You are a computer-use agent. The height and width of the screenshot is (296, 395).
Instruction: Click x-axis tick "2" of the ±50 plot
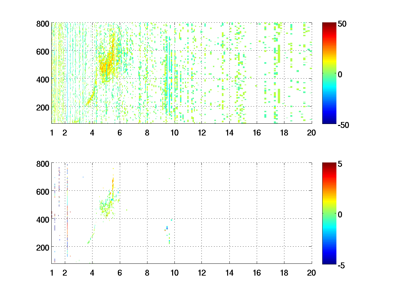tap(65, 133)
